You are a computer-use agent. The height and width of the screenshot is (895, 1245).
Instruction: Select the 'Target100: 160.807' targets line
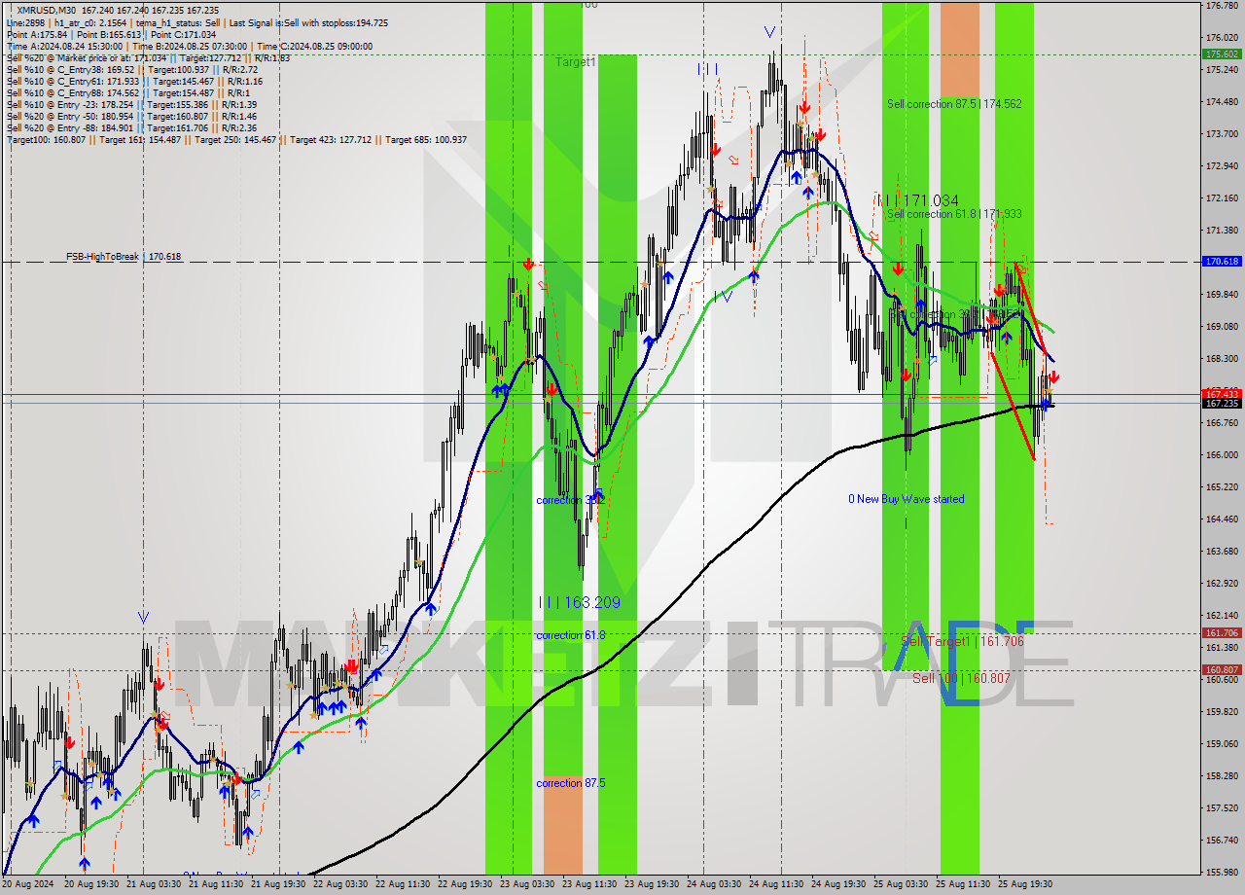click(236, 139)
